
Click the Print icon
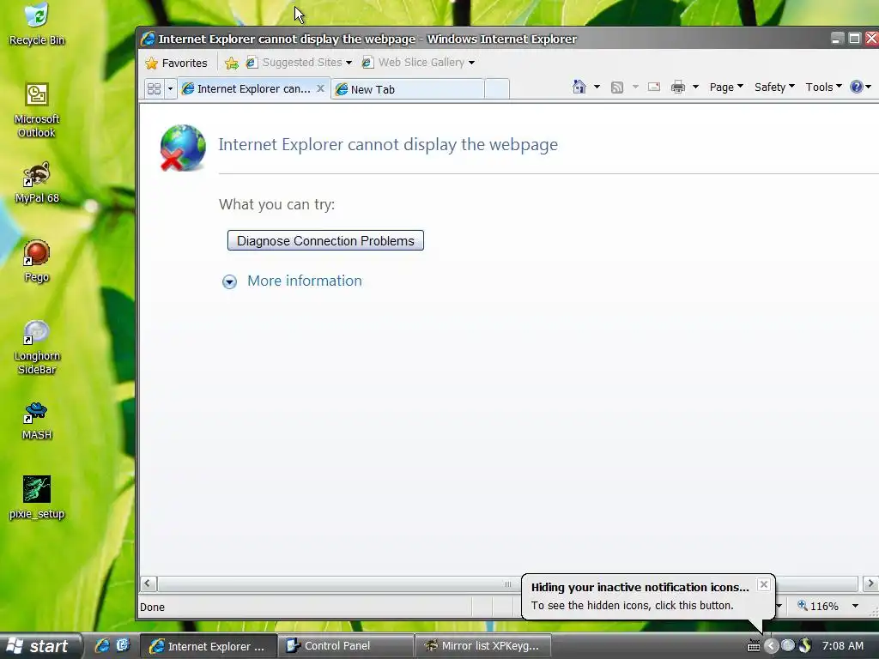point(678,87)
